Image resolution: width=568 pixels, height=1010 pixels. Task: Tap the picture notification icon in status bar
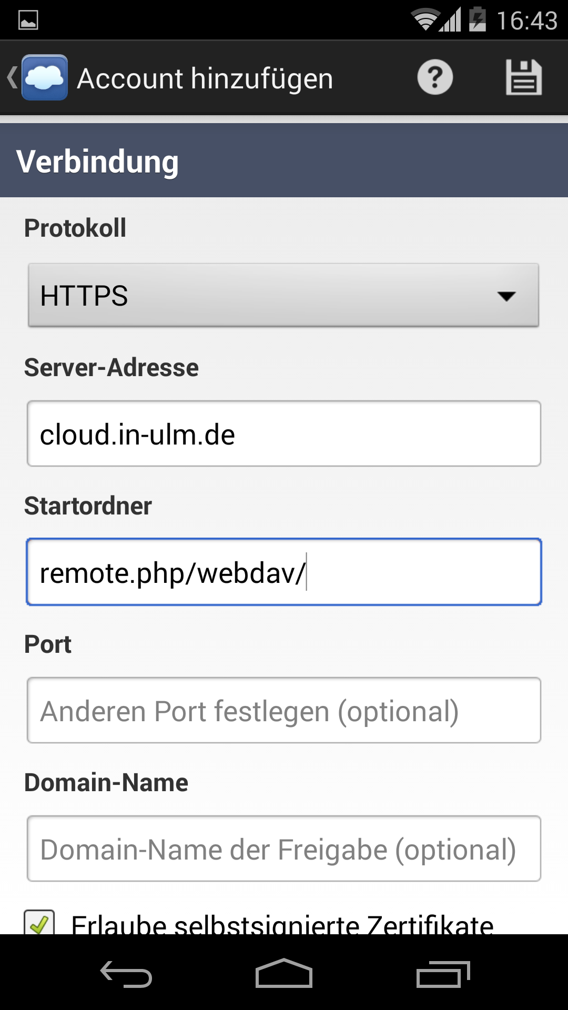pos(28,20)
